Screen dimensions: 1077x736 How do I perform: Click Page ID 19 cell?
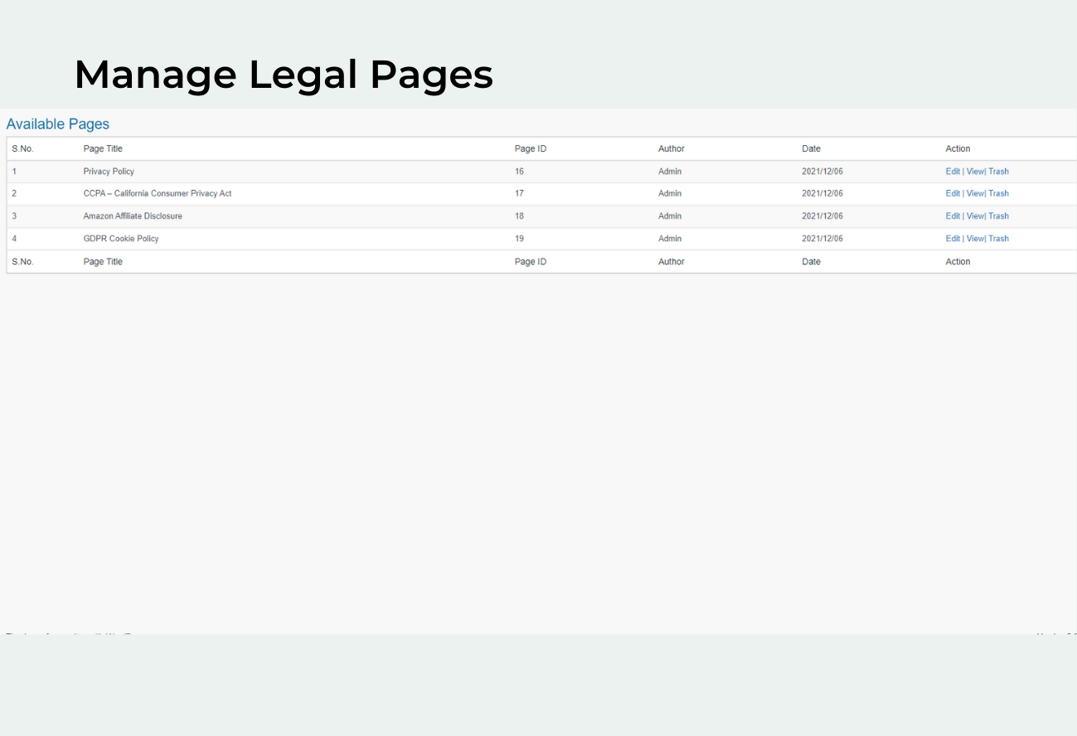tap(519, 238)
